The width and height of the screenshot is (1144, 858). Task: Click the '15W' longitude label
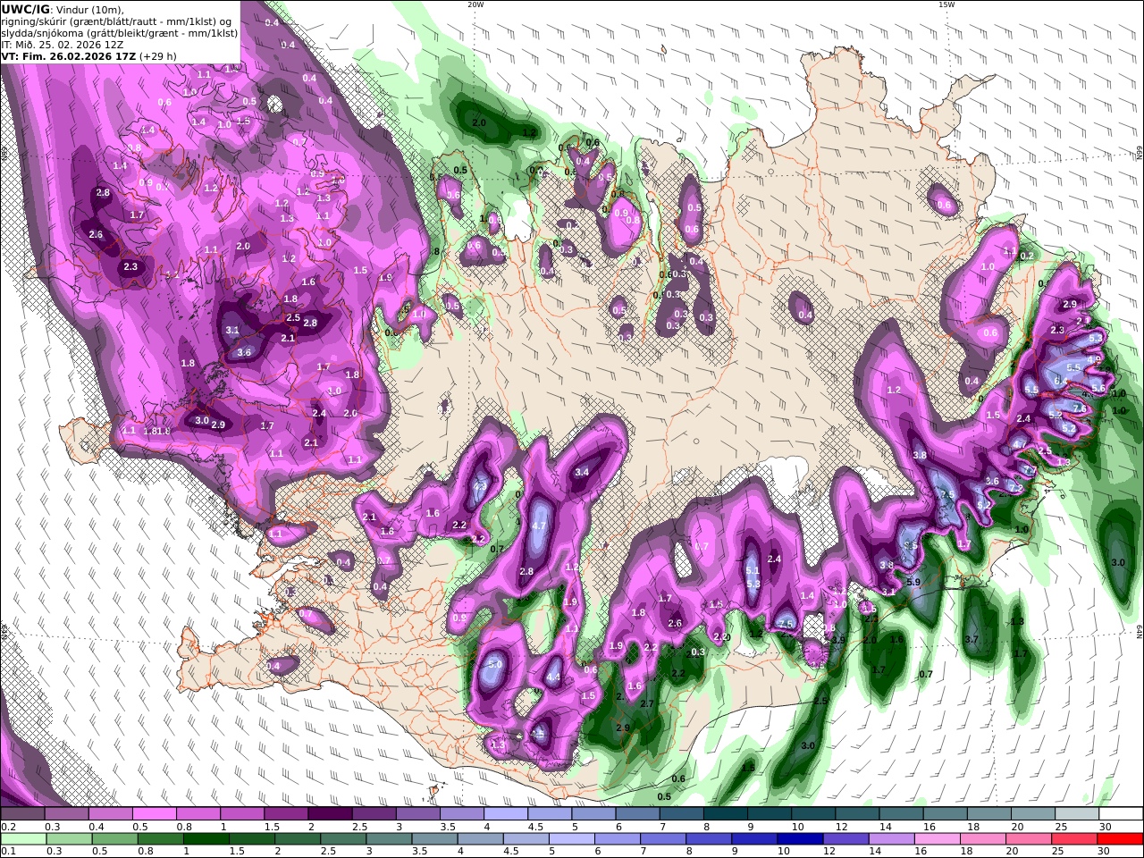[946, 4]
